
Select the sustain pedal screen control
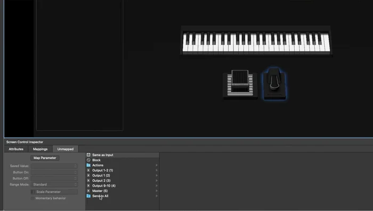275,83
